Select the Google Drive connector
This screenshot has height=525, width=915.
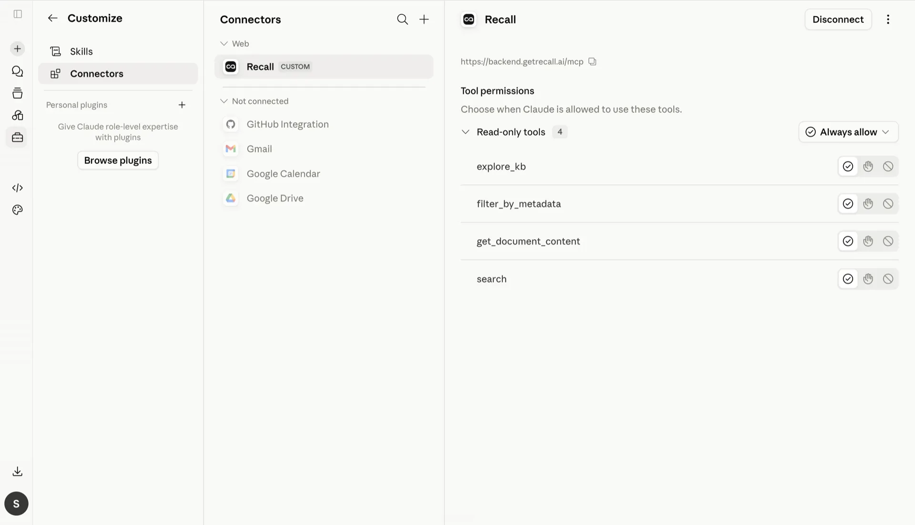pos(324,198)
